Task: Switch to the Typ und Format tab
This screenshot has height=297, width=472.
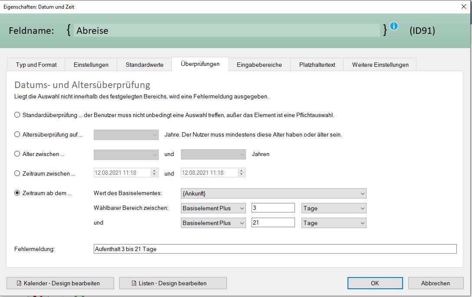Action: pos(36,65)
